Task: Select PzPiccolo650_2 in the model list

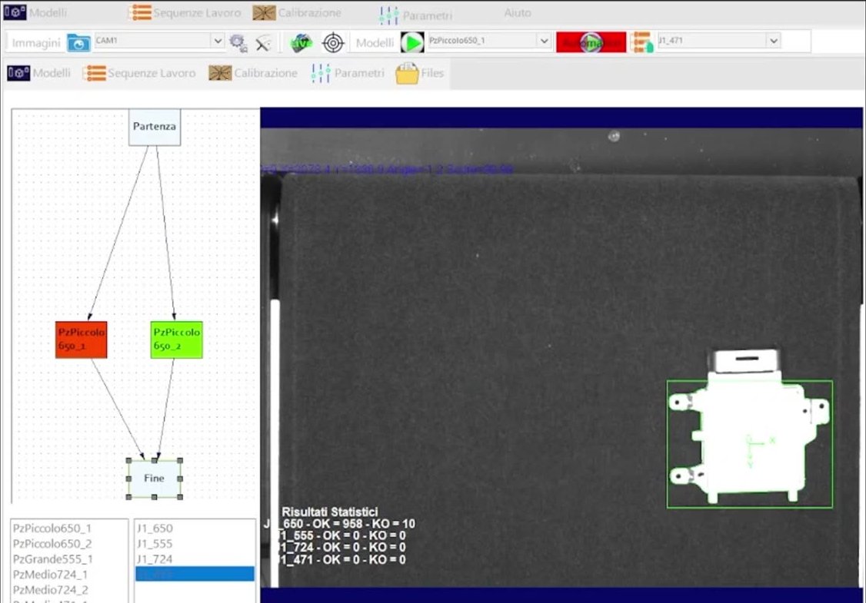Action: pos(52,543)
